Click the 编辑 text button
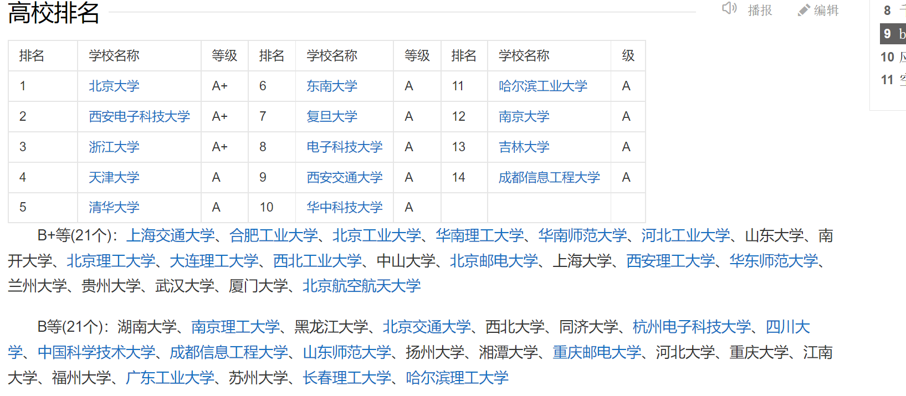 pyautogui.click(x=826, y=10)
